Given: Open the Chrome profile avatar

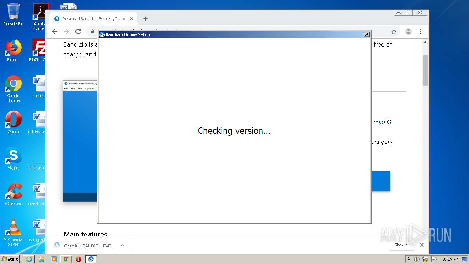Looking at the screenshot, I should click(x=409, y=32).
